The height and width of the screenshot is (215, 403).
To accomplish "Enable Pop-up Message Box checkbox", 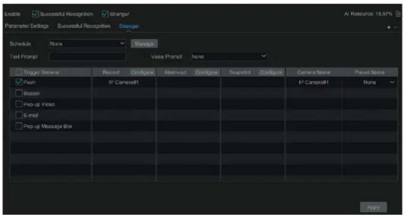I will click(x=19, y=126).
